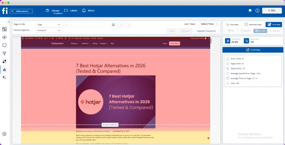Click the article title heading in preview

[x=111, y=68]
